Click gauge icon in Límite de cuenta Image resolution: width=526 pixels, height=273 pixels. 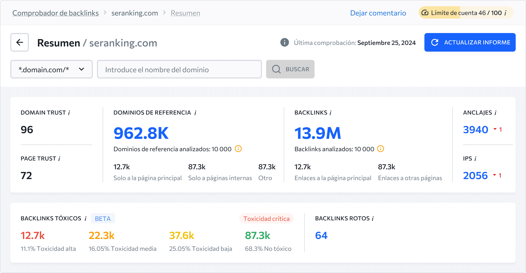click(x=425, y=13)
